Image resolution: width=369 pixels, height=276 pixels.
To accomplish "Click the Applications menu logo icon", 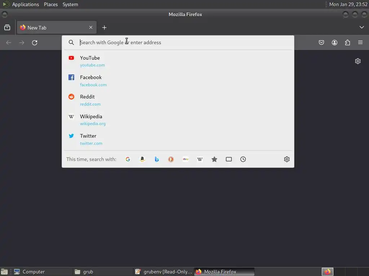I will pyautogui.click(x=6, y=4).
